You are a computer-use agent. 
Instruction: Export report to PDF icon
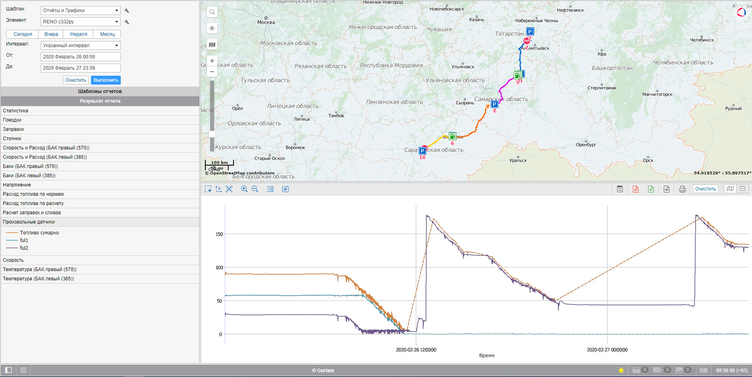coord(635,189)
